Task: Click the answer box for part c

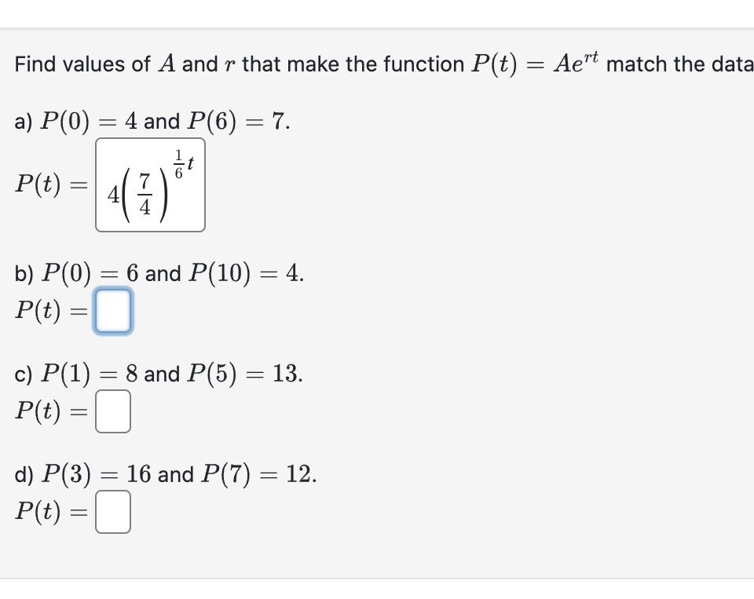Action: click(x=112, y=411)
